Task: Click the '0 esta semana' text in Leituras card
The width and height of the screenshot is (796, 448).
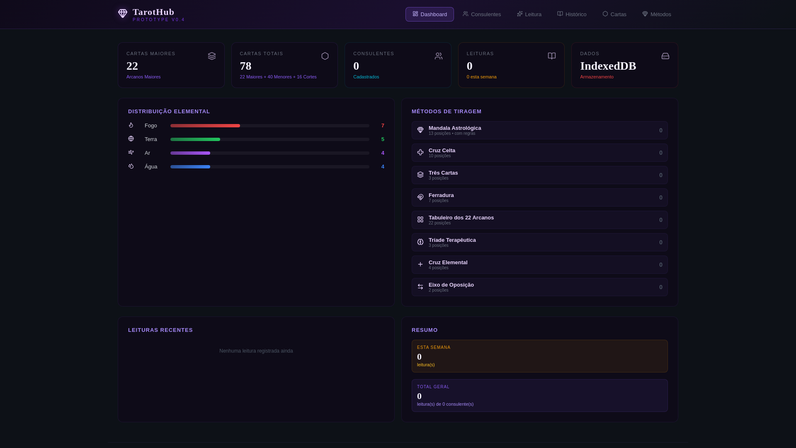Action: pyautogui.click(x=482, y=77)
